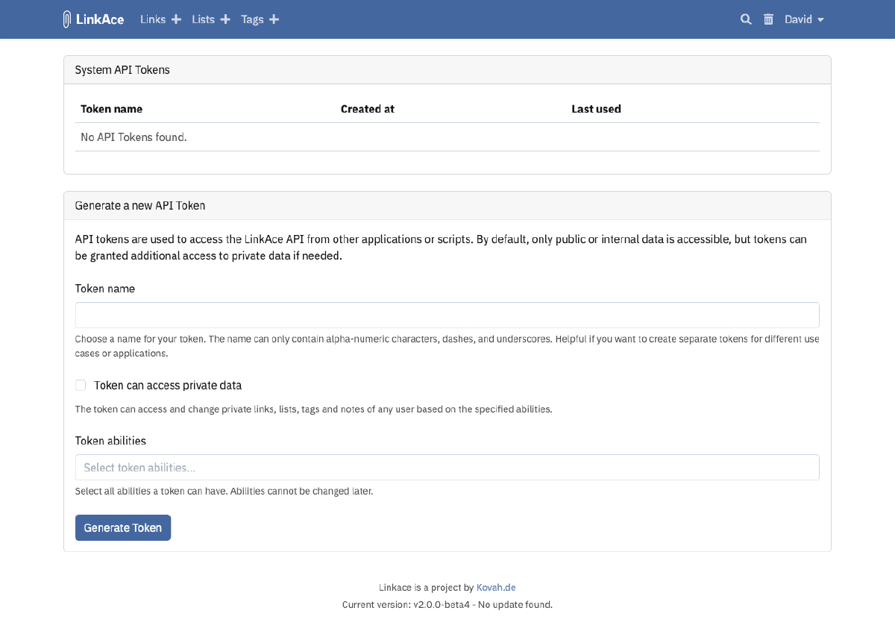Select the Last used column header

pyautogui.click(x=596, y=109)
